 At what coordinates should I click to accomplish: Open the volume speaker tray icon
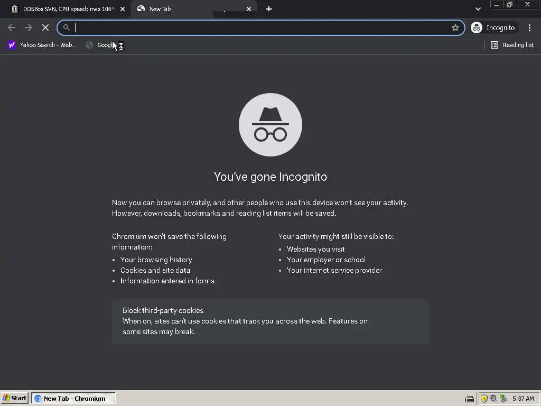tap(493, 399)
